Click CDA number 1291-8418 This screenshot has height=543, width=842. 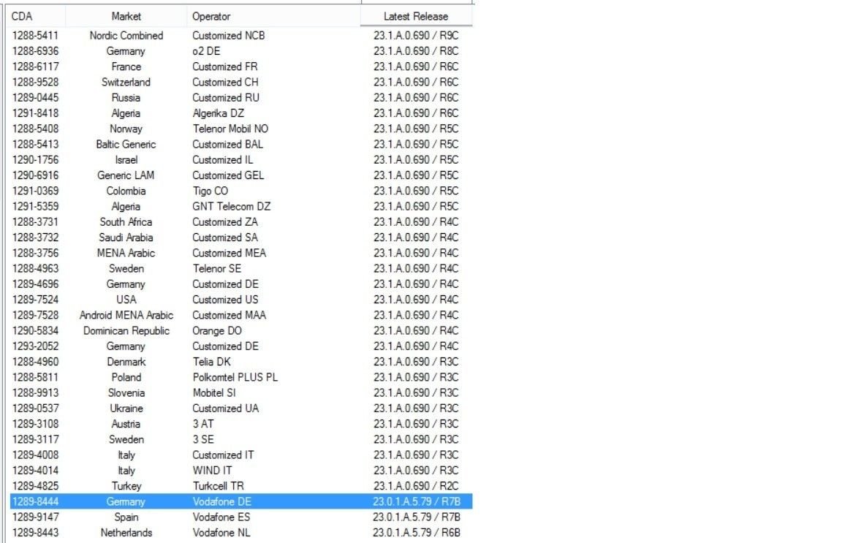[x=35, y=113]
